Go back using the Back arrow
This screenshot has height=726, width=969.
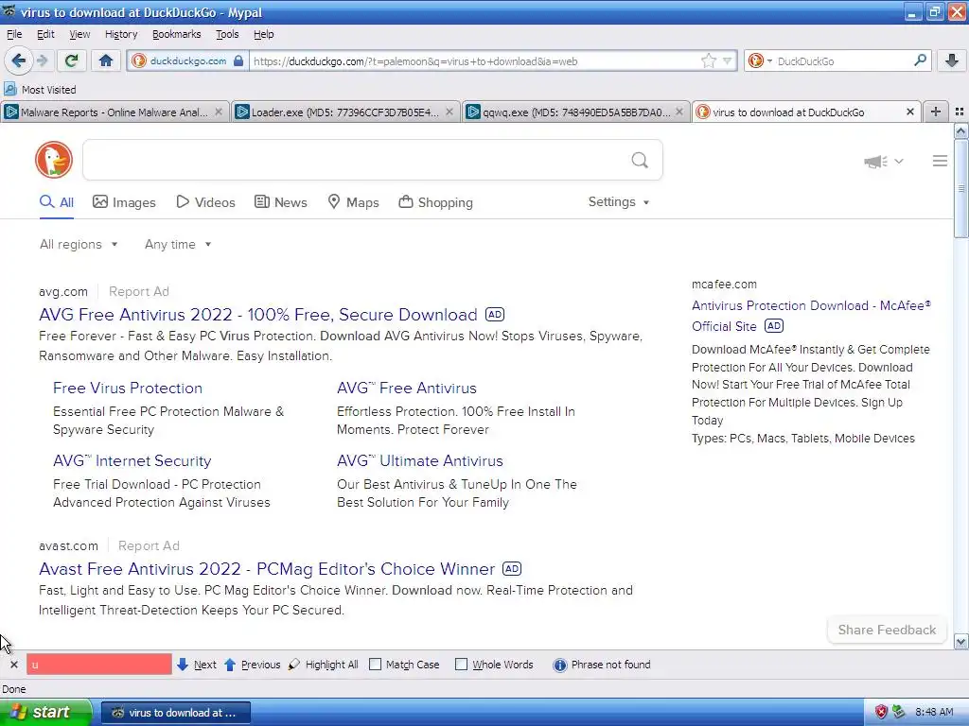point(18,60)
